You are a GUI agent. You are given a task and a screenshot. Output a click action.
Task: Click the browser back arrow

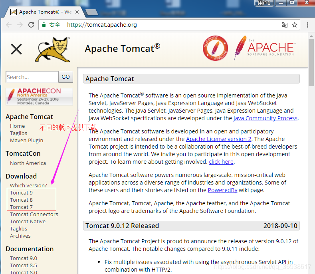tap(9, 25)
